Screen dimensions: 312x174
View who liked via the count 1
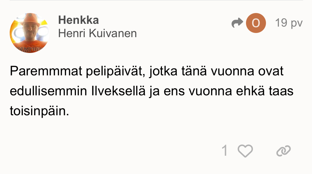pos(224,151)
